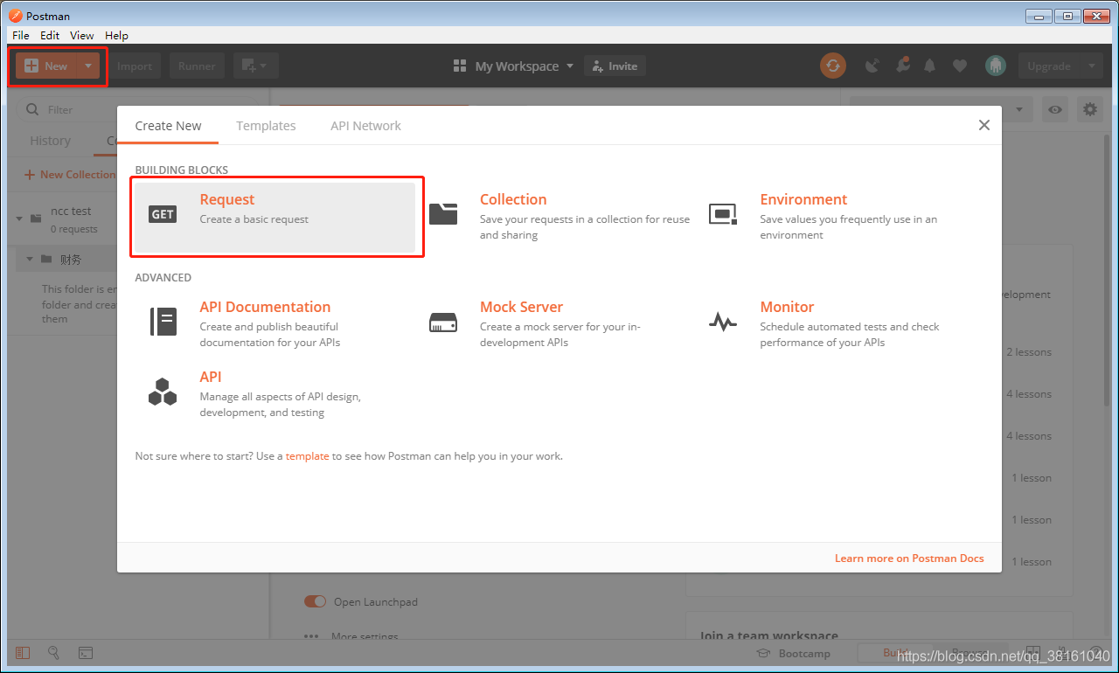
Task: Open the user avatar menu
Action: pyautogui.click(x=995, y=66)
